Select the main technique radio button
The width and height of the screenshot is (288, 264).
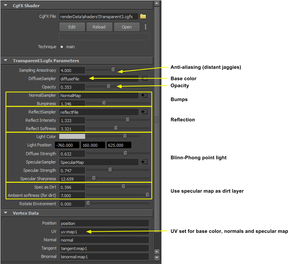(x=61, y=47)
